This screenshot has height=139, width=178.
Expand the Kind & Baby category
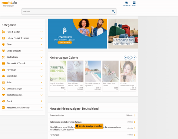pyautogui.click(x=42, y=57)
